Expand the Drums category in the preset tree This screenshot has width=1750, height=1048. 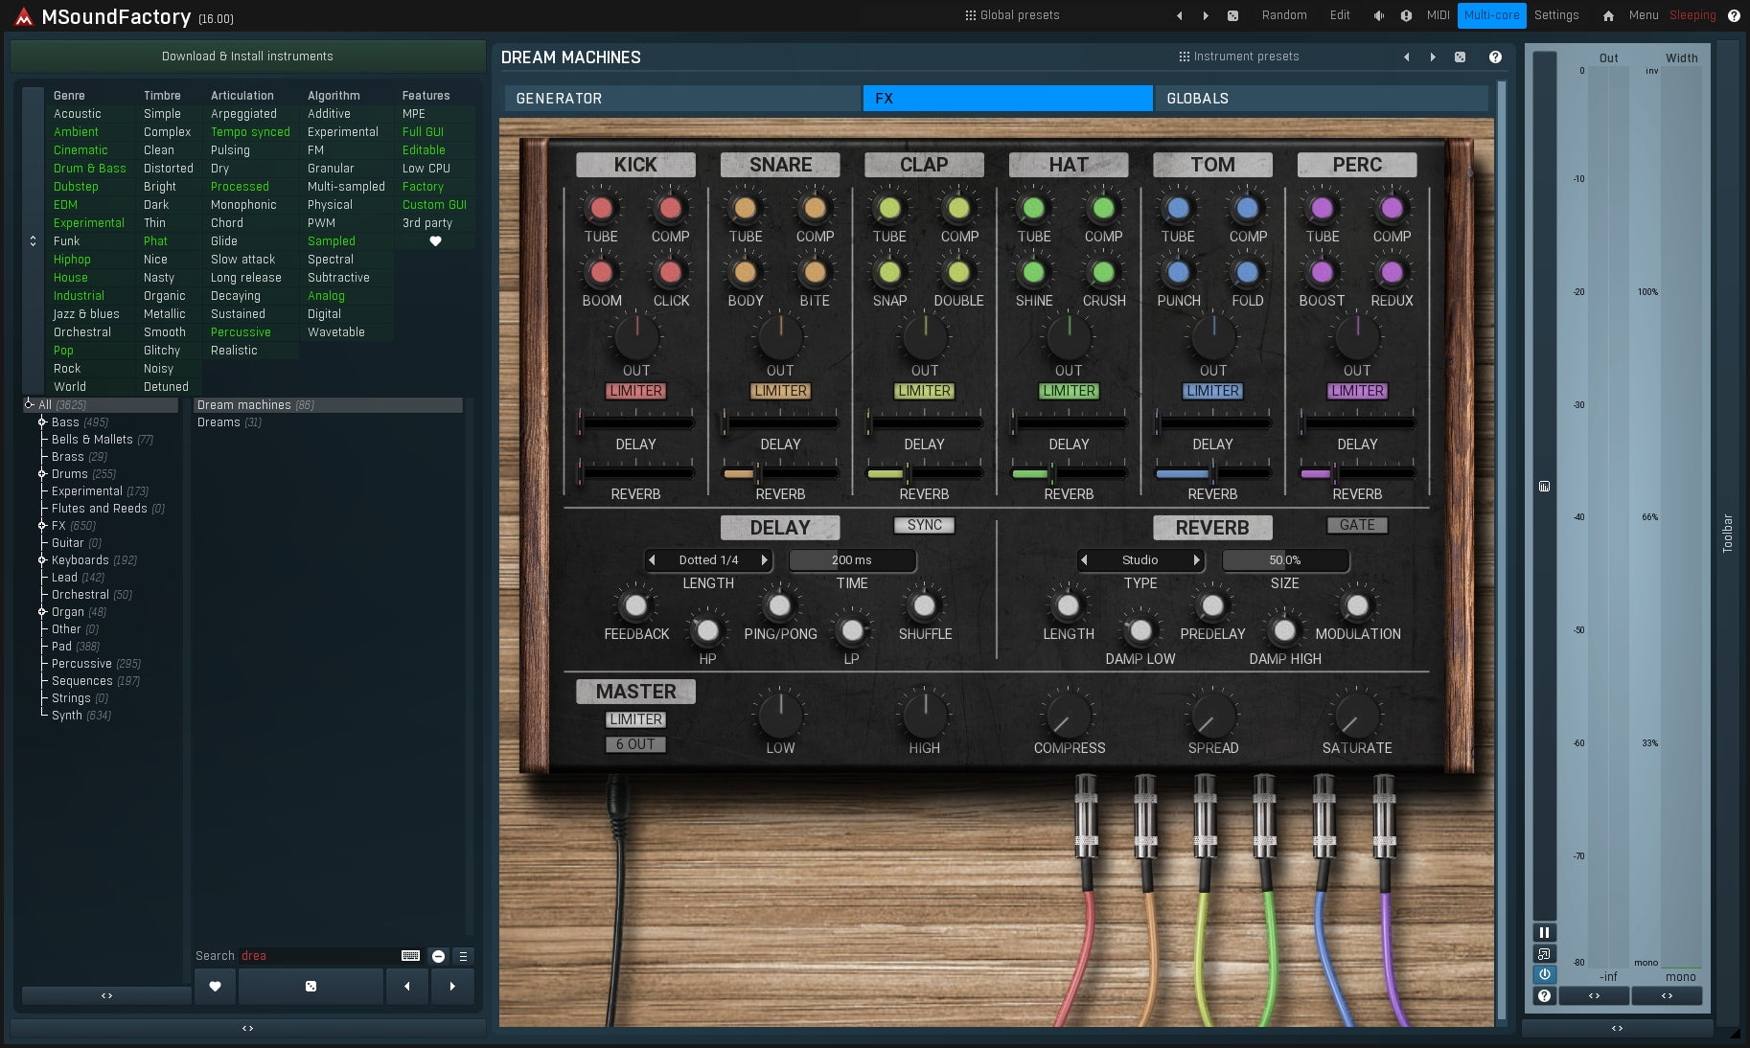pyautogui.click(x=42, y=473)
